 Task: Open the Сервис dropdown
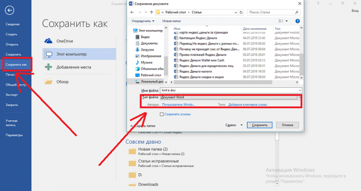tap(234, 125)
